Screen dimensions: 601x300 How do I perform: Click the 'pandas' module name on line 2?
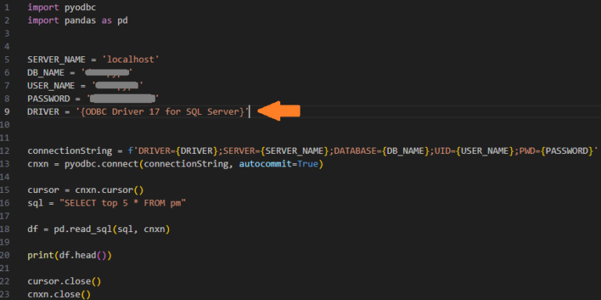80,20
